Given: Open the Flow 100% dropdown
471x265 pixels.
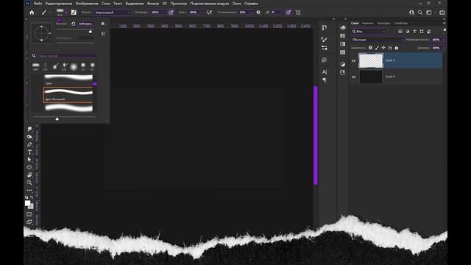Looking at the screenshot, I should [x=201, y=13].
